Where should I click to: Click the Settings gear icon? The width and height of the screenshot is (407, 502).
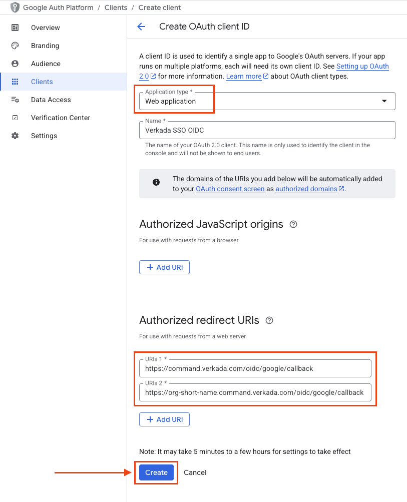15,136
